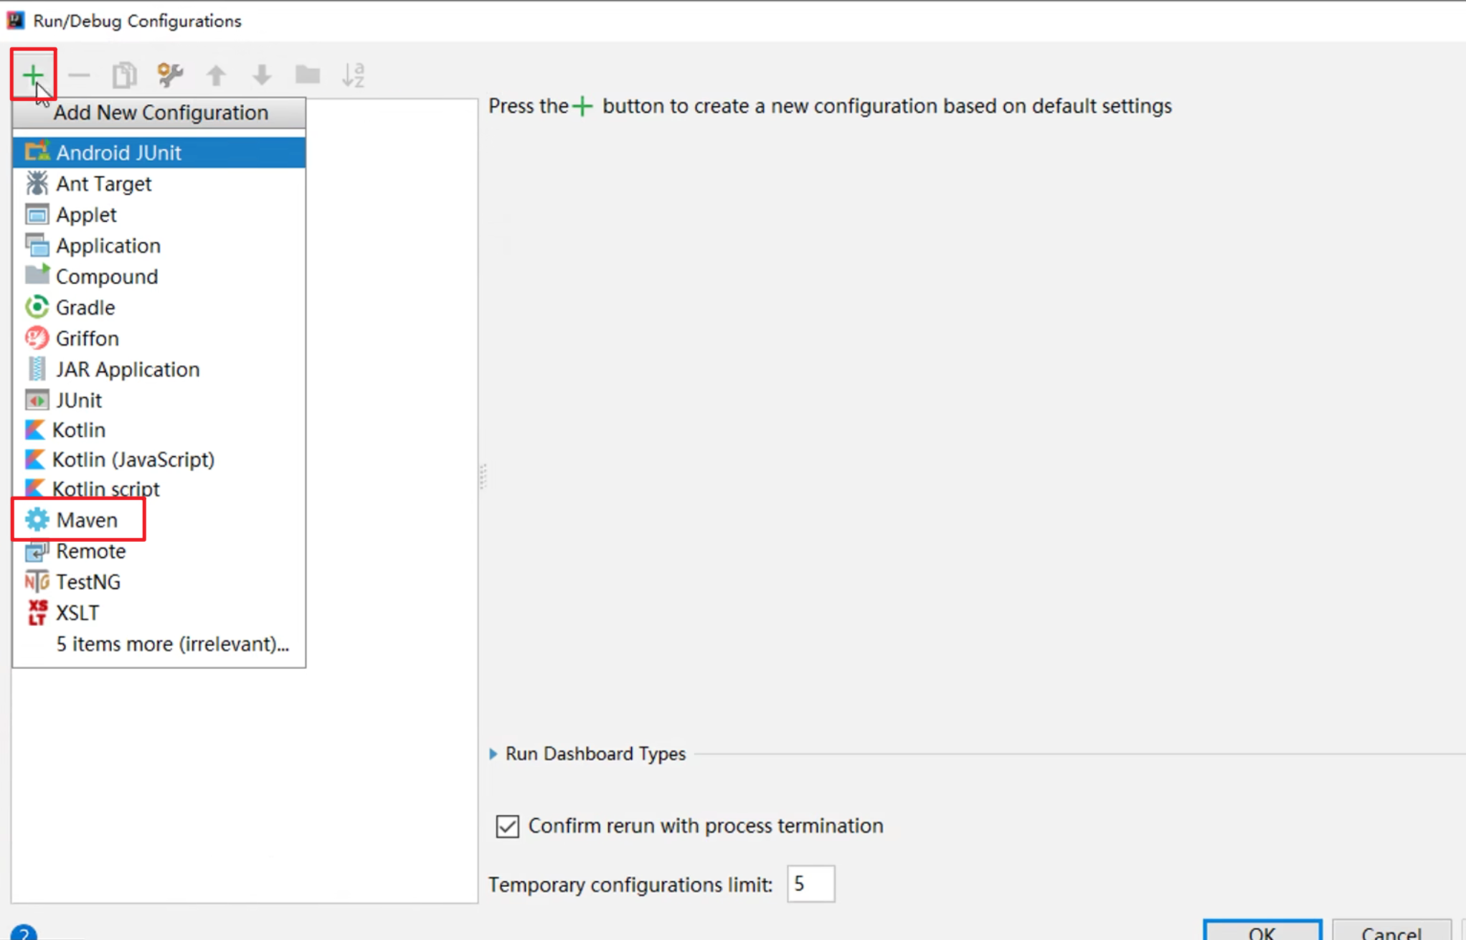This screenshot has height=940, width=1466.
Task: Click the green plus Add Configuration icon
Action: [32, 75]
